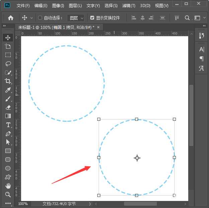Screen dimensions: 209x208
Task: Open the workspace switcher dropdown
Action: click(200, 18)
